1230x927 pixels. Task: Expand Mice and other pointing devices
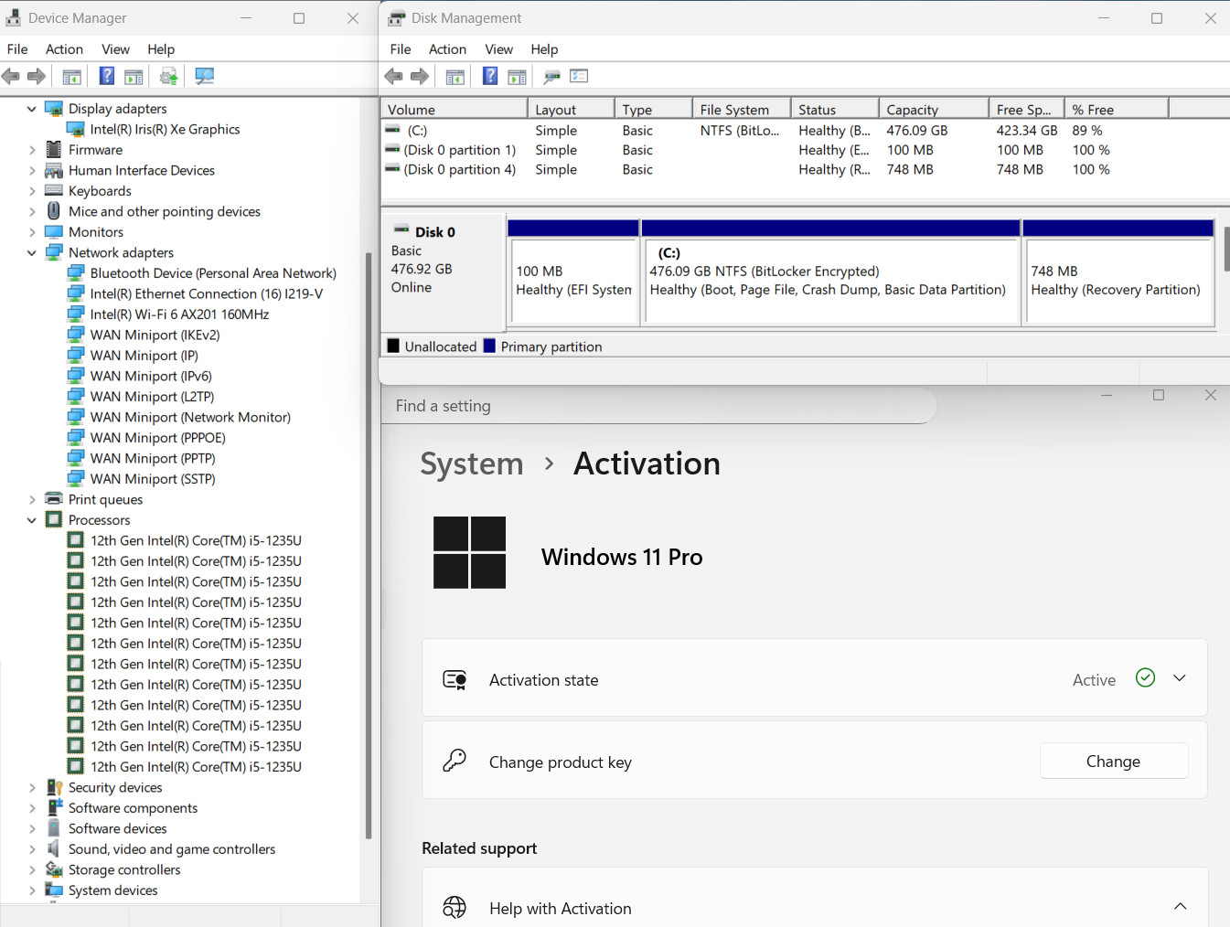(x=31, y=211)
